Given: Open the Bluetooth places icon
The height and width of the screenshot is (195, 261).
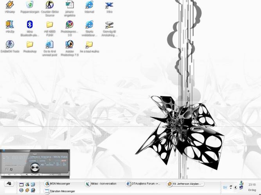Looking at the screenshot, I should 30,25.
